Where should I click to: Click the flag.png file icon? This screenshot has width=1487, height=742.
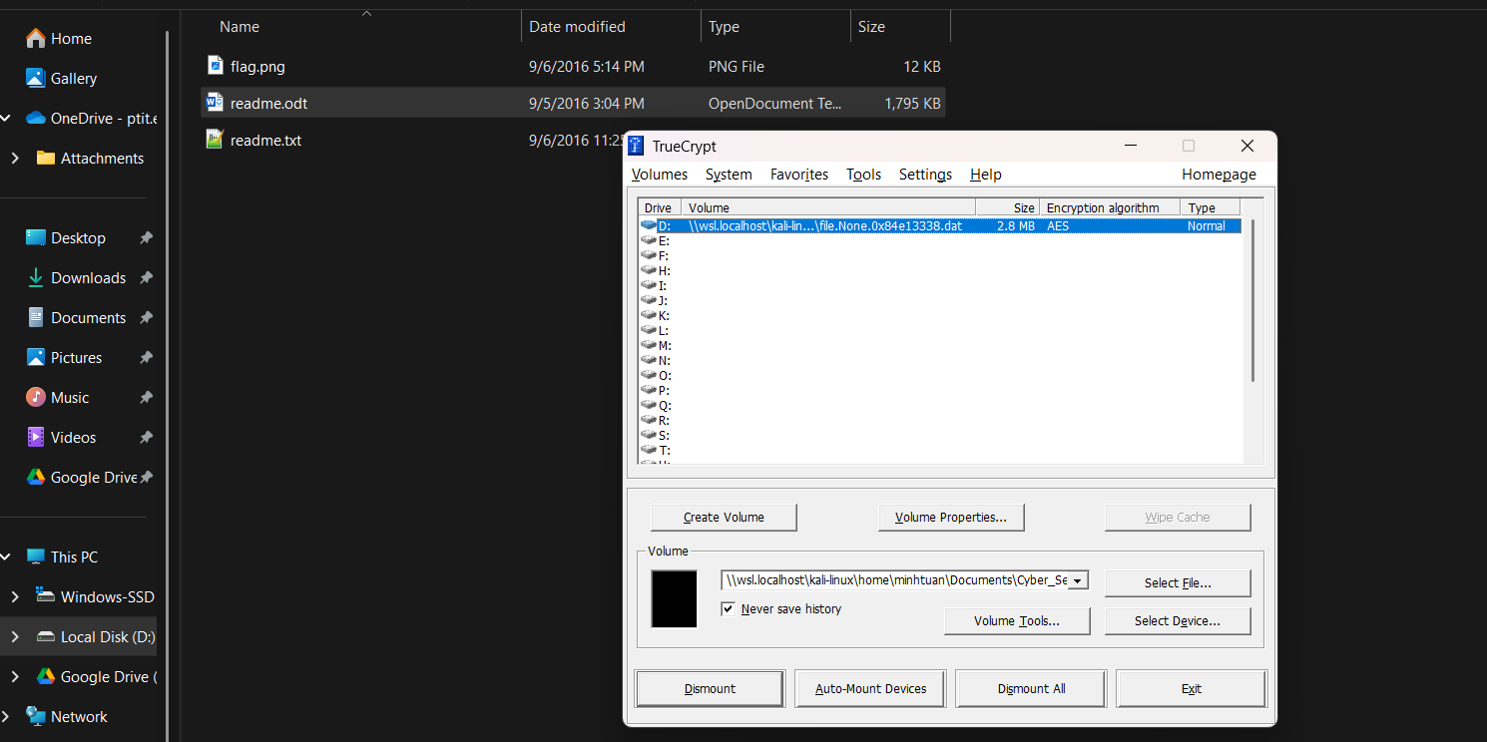(216, 66)
